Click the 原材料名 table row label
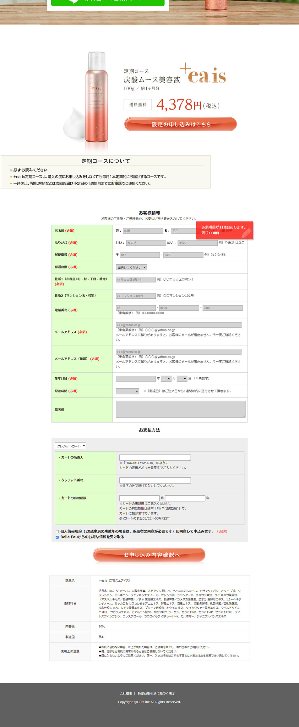The height and width of the screenshot is (727, 299). coord(70,603)
